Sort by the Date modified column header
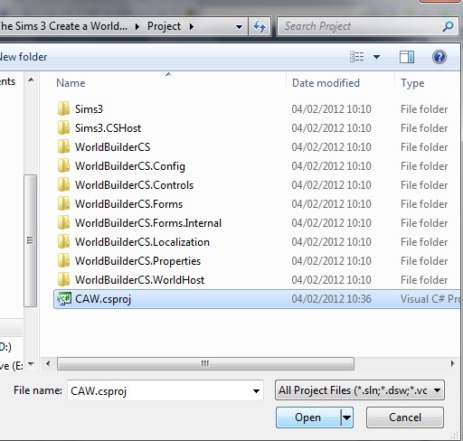 click(326, 83)
